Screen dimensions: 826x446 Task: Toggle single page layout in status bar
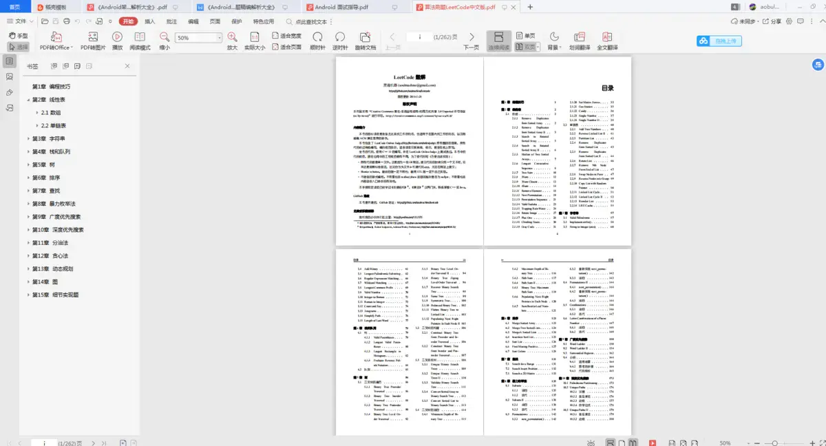point(621,443)
